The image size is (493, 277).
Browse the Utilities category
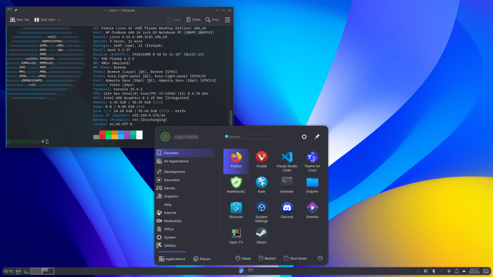tap(185, 246)
